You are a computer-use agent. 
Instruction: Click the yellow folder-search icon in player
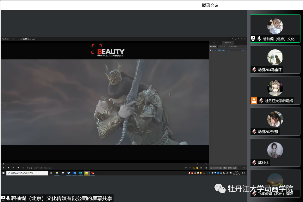194,168
